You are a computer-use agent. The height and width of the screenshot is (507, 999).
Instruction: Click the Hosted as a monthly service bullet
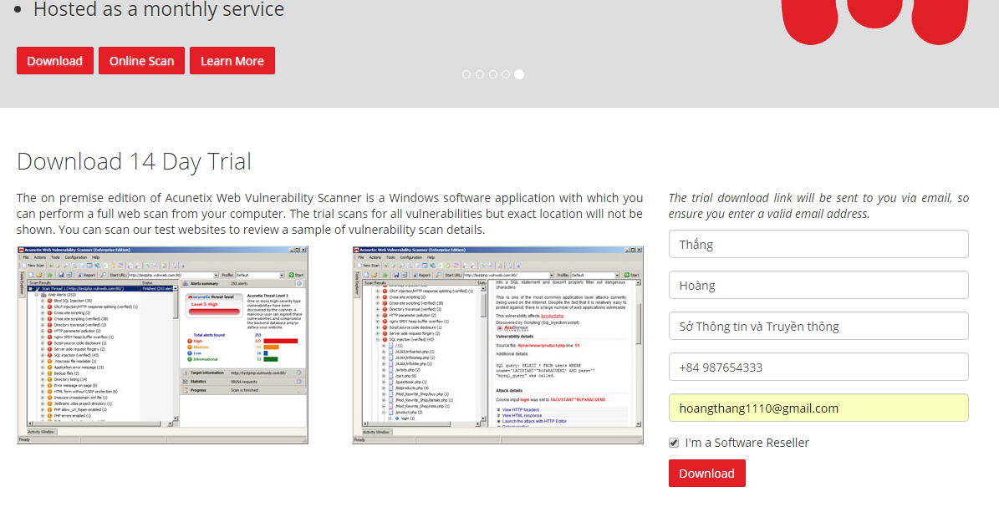(x=159, y=9)
